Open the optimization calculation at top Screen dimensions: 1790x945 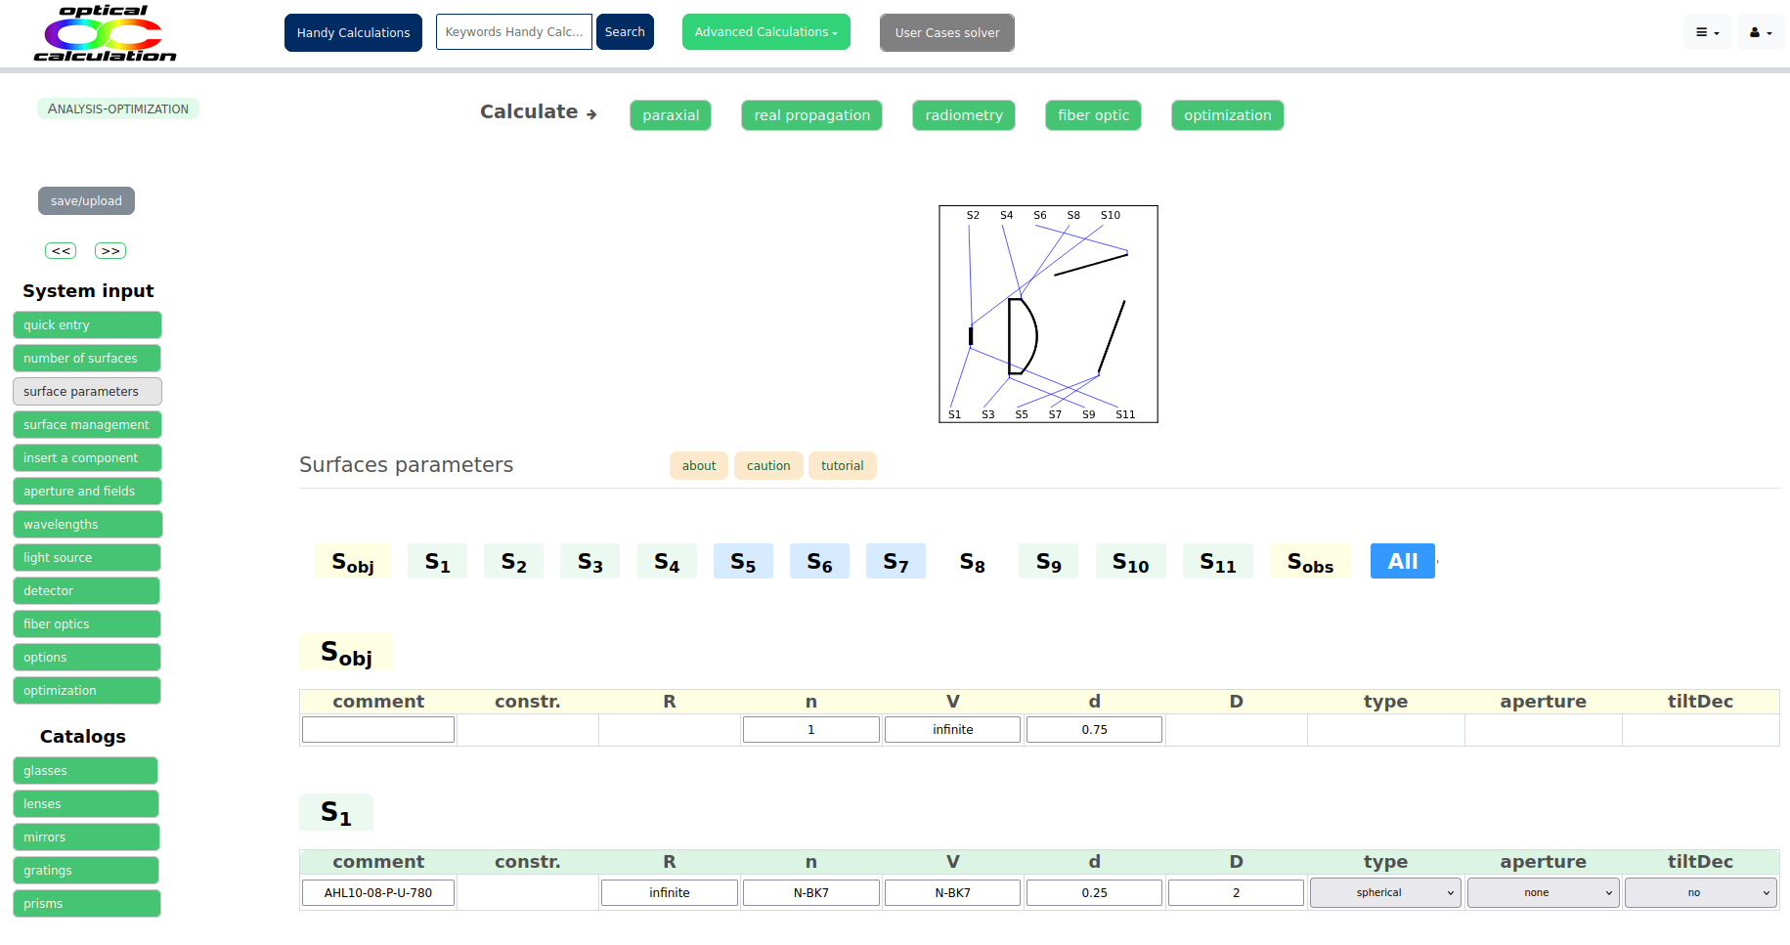coord(1228,115)
